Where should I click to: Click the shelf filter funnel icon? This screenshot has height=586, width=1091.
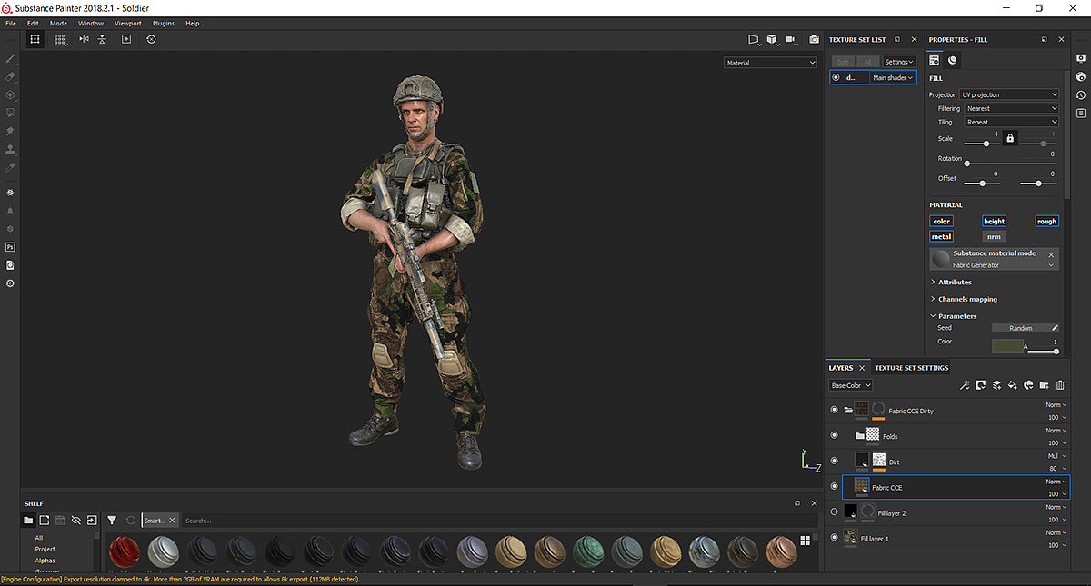(112, 521)
